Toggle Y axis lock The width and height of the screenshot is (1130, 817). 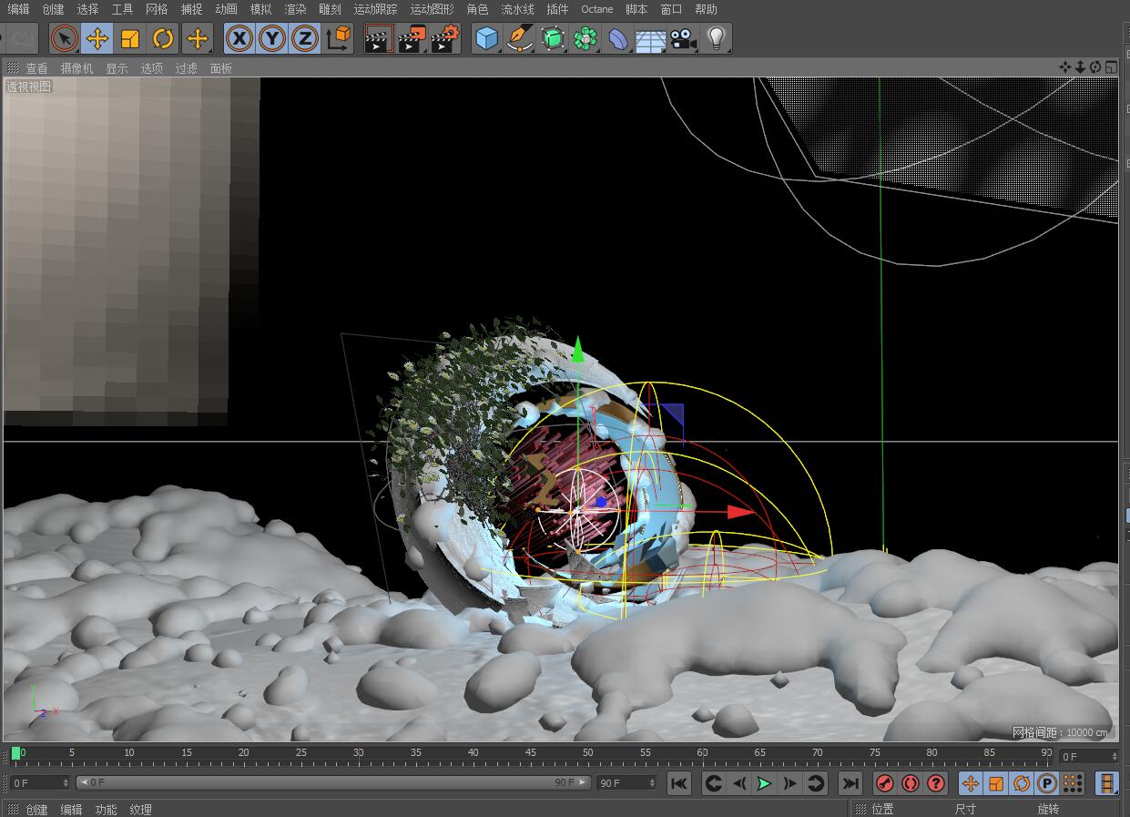click(271, 38)
